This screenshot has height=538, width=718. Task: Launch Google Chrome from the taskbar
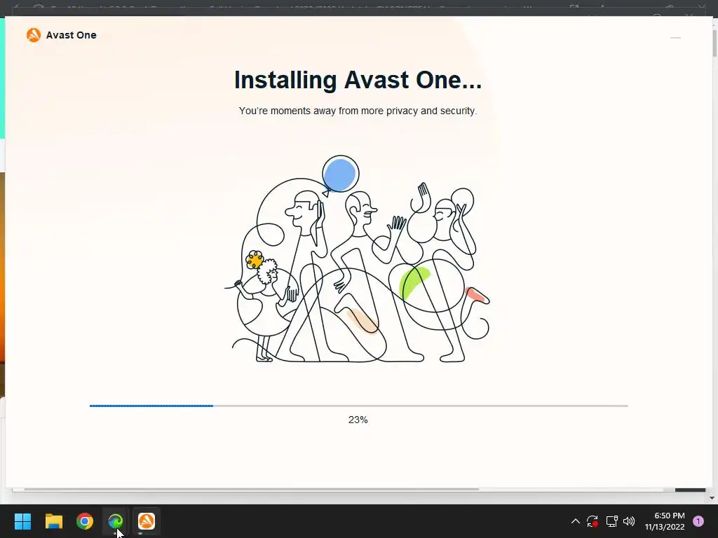pyautogui.click(x=85, y=521)
